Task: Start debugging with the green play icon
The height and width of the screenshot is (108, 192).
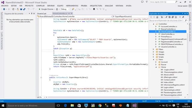Action: pos(40,9)
